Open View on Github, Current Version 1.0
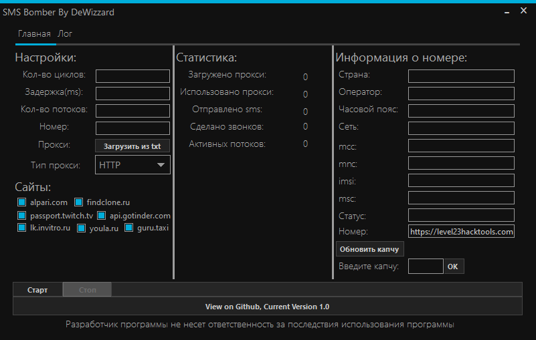Viewport: 536px width, 340px height. [267, 307]
